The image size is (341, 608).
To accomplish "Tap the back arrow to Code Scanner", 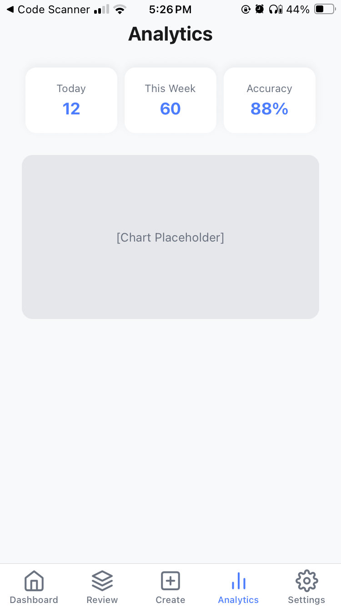I will coord(10,10).
